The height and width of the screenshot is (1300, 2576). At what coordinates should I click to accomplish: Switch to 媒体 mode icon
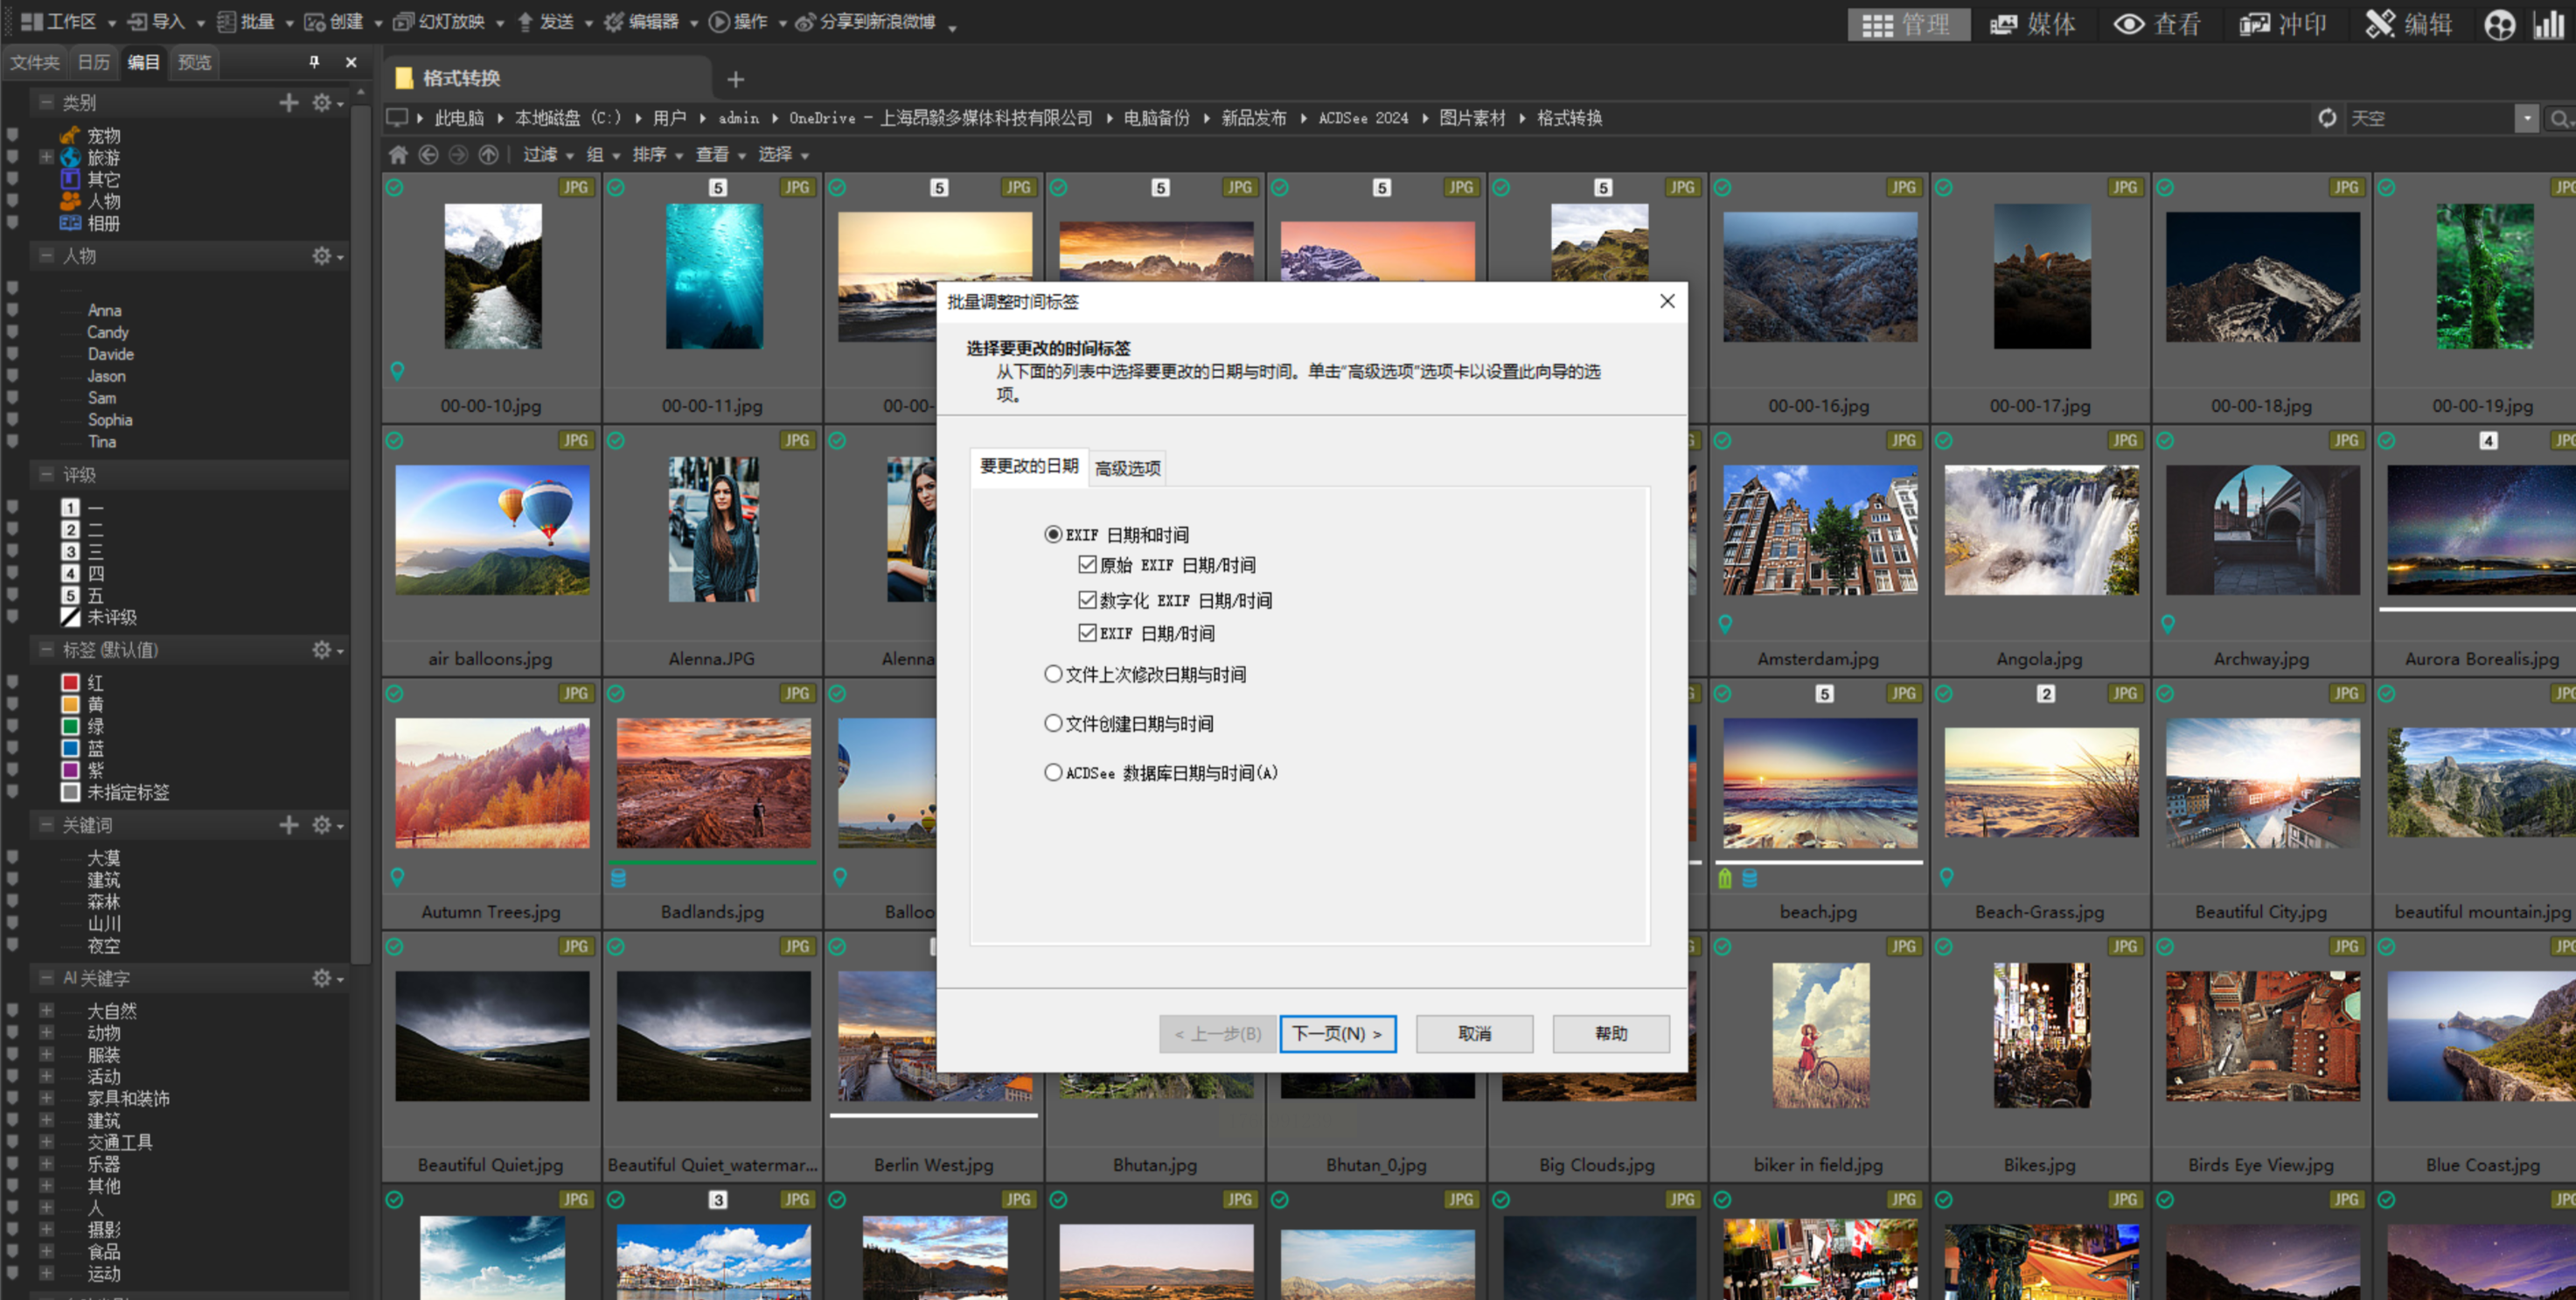2033,24
